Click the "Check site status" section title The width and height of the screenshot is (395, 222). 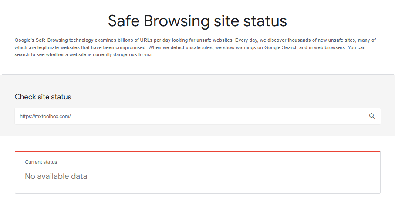coord(43,97)
